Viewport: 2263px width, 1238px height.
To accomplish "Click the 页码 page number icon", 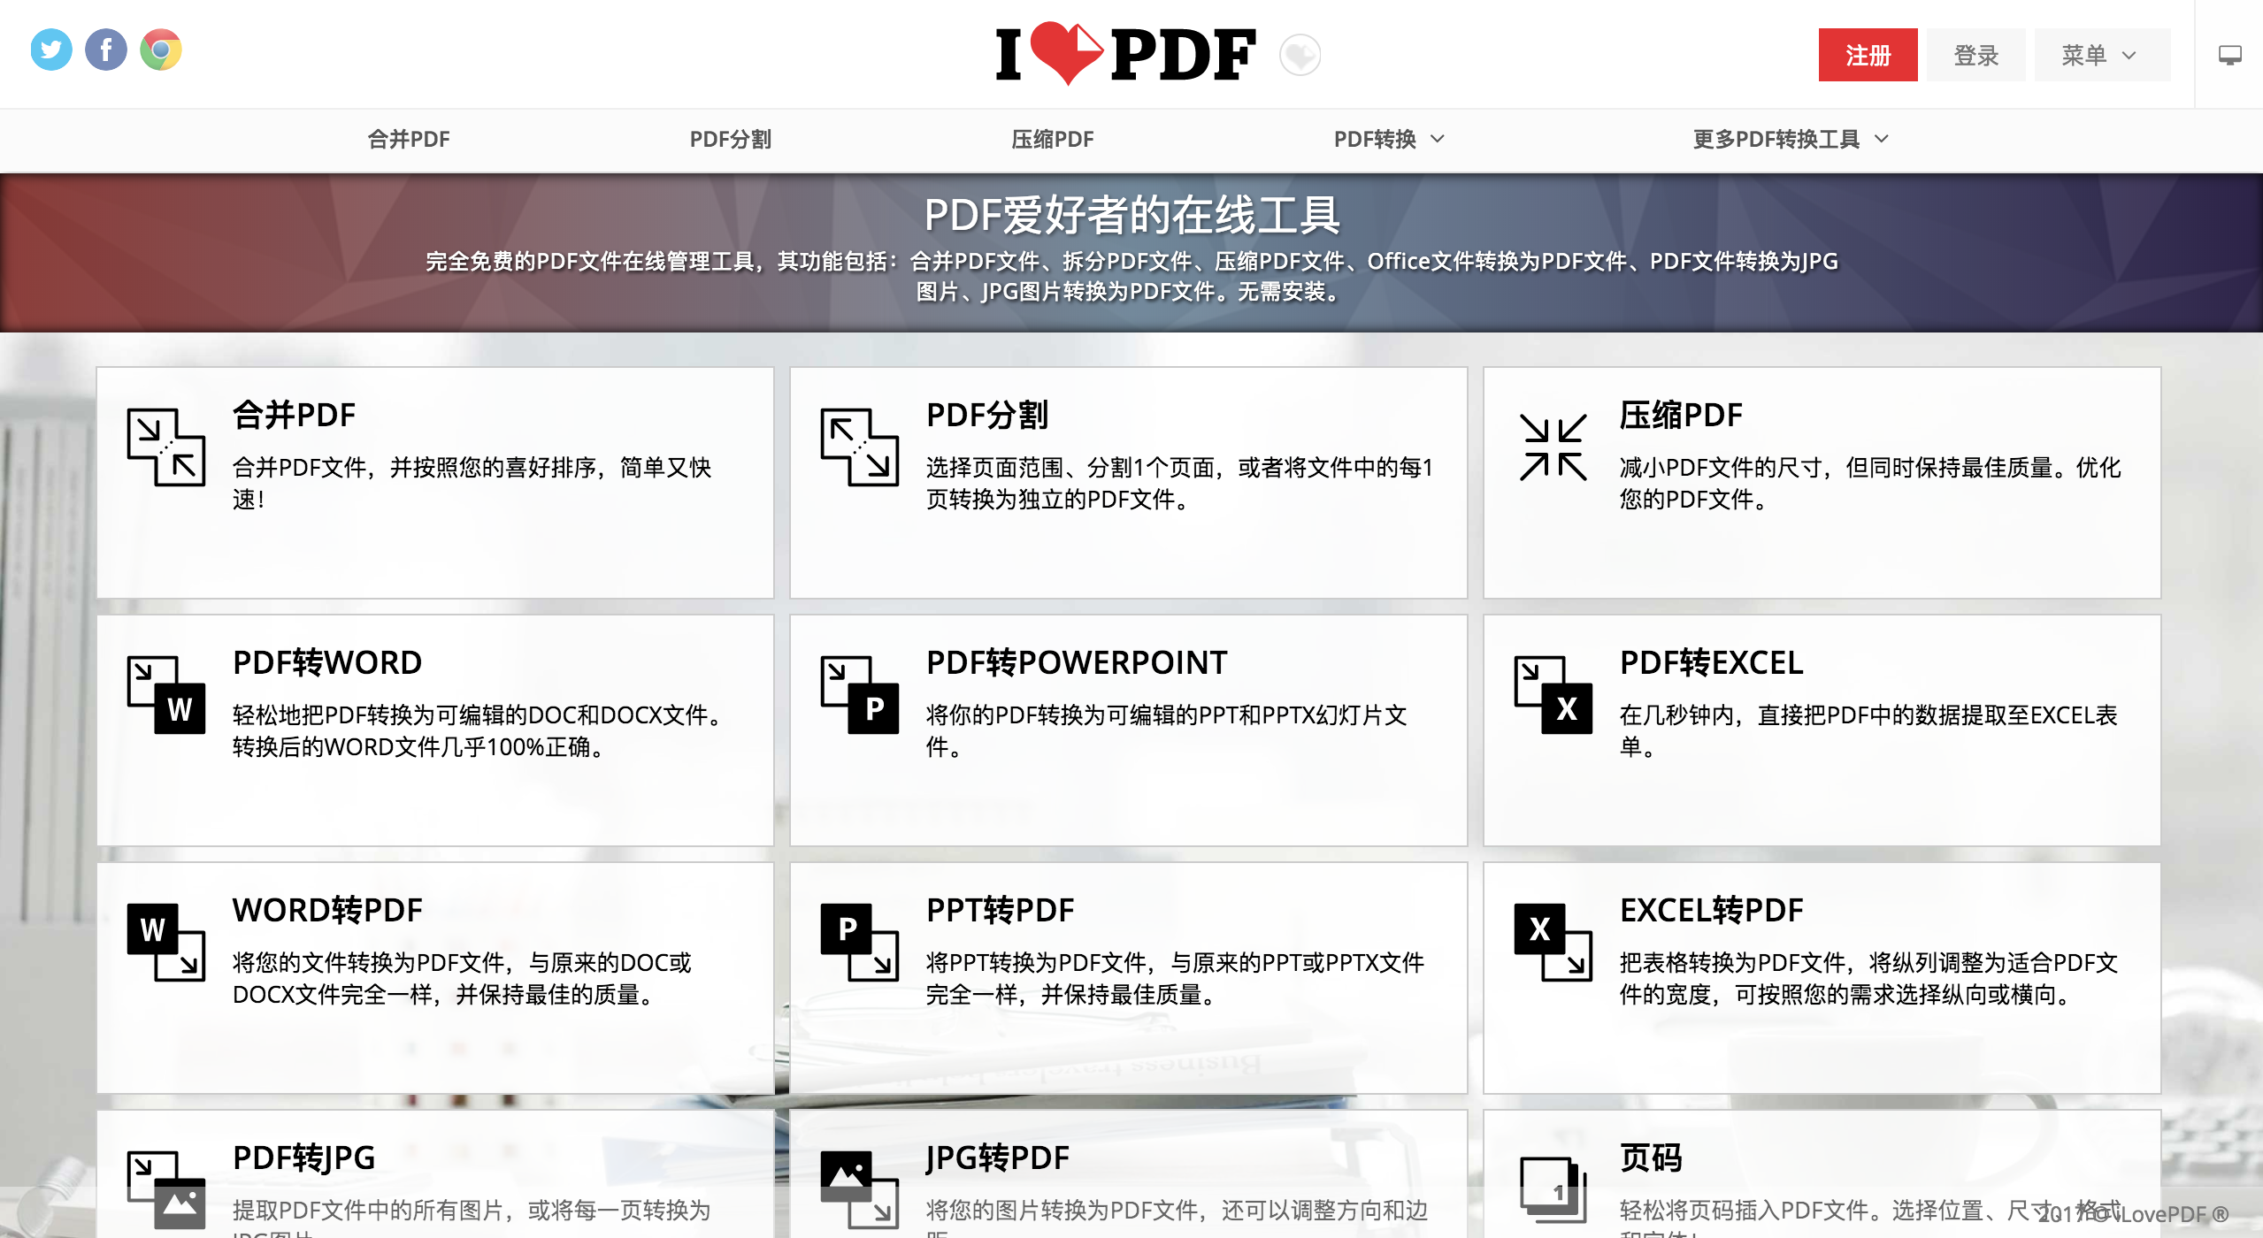I will 1553,1189.
